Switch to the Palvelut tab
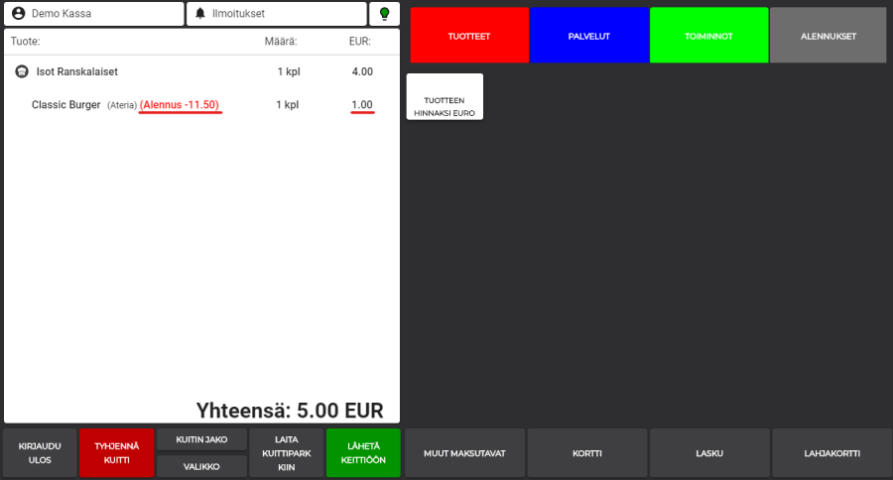 (588, 36)
